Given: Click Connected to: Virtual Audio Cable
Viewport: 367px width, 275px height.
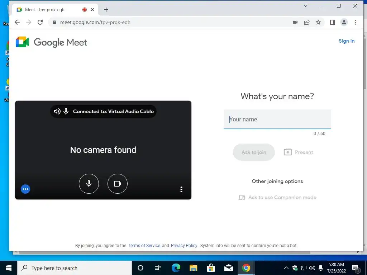Looking at the screenshot, I should (x=113, y=111).
